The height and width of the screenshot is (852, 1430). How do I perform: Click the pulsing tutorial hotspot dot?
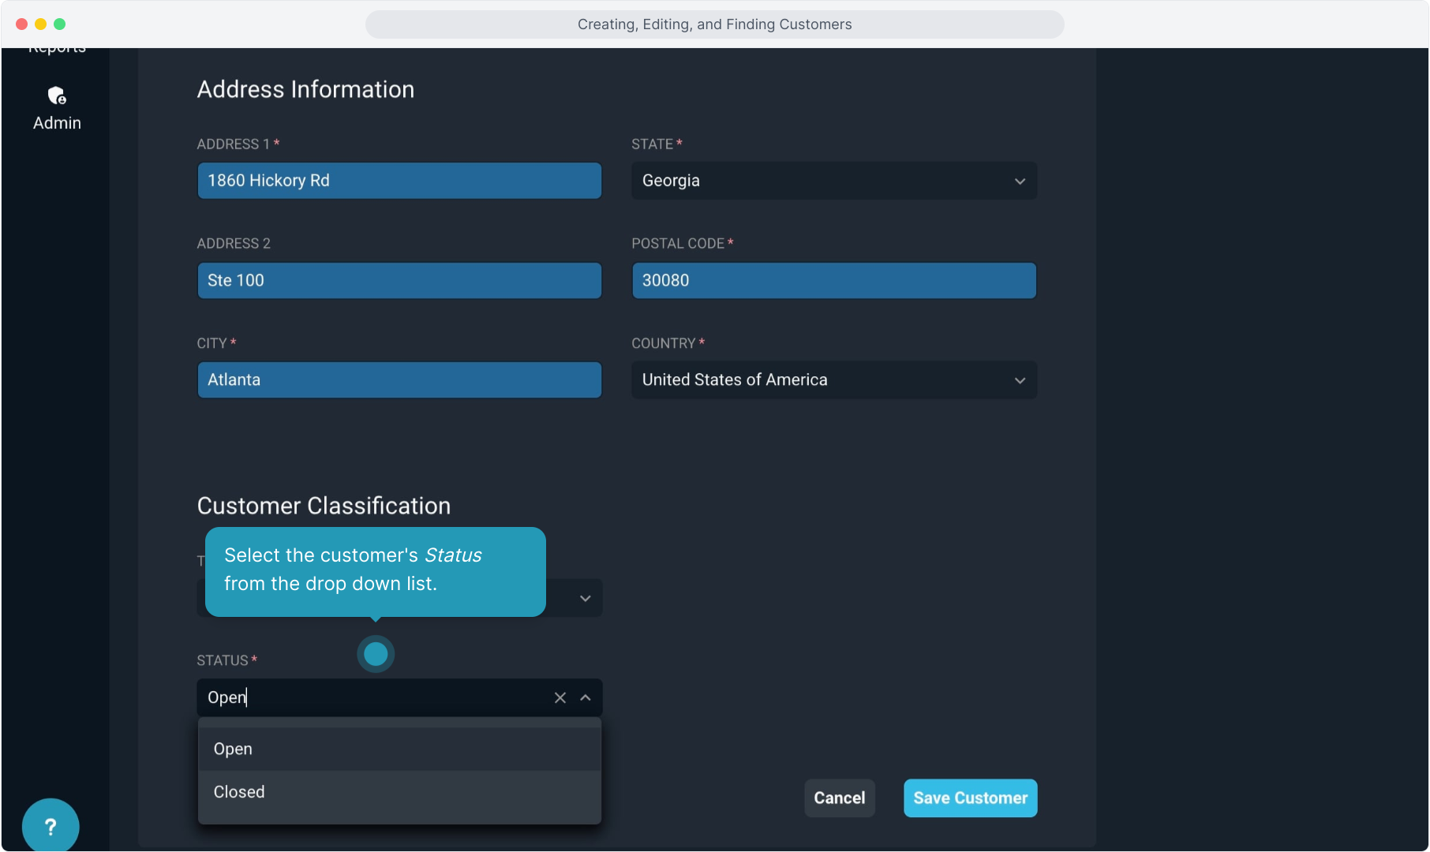click(x=376, y=654)
